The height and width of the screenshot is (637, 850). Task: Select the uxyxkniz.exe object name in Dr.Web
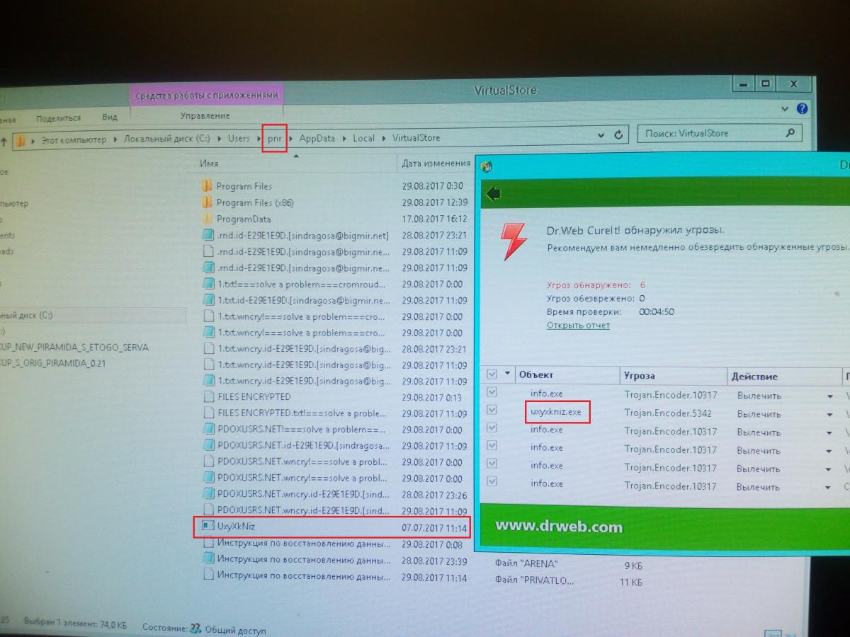pyautogui.click(x=556, y=411)
